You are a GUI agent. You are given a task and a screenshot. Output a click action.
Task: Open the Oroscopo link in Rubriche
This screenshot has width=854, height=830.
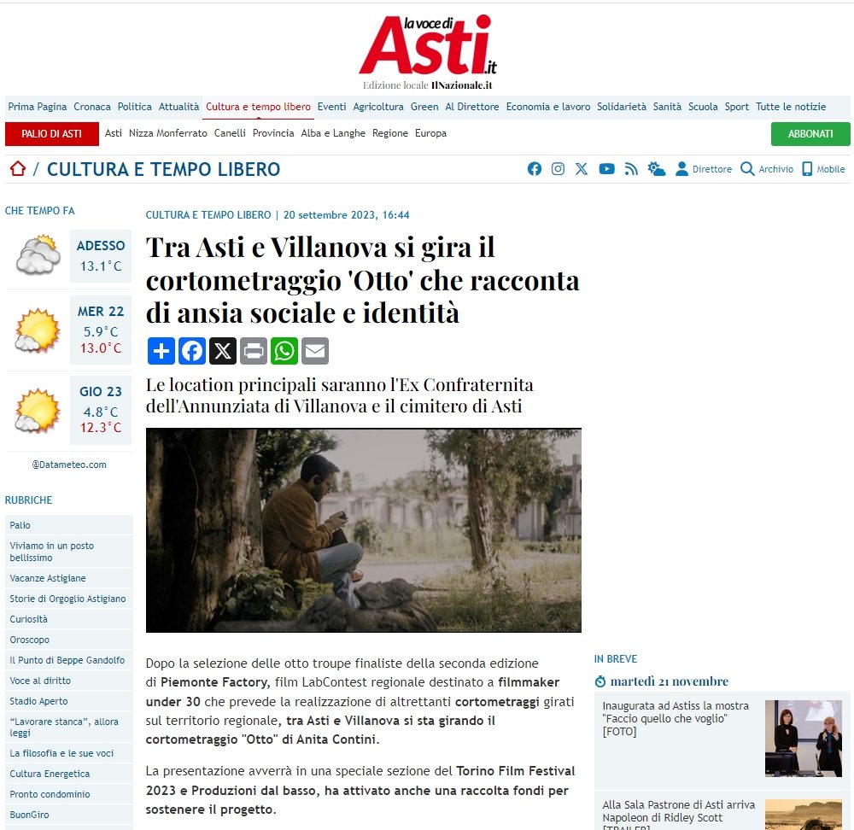tap(32, 640)
